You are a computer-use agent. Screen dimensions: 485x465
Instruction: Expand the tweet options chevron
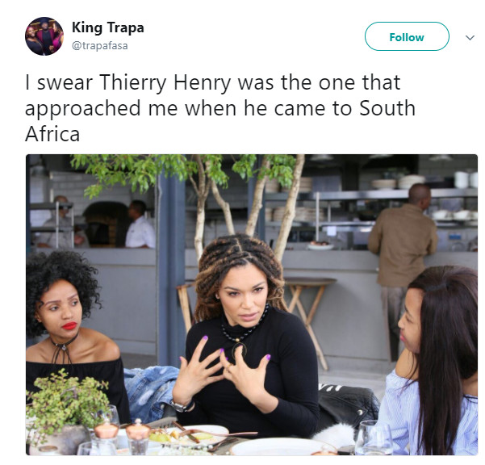pyautogui.click(x=470, y=38)
